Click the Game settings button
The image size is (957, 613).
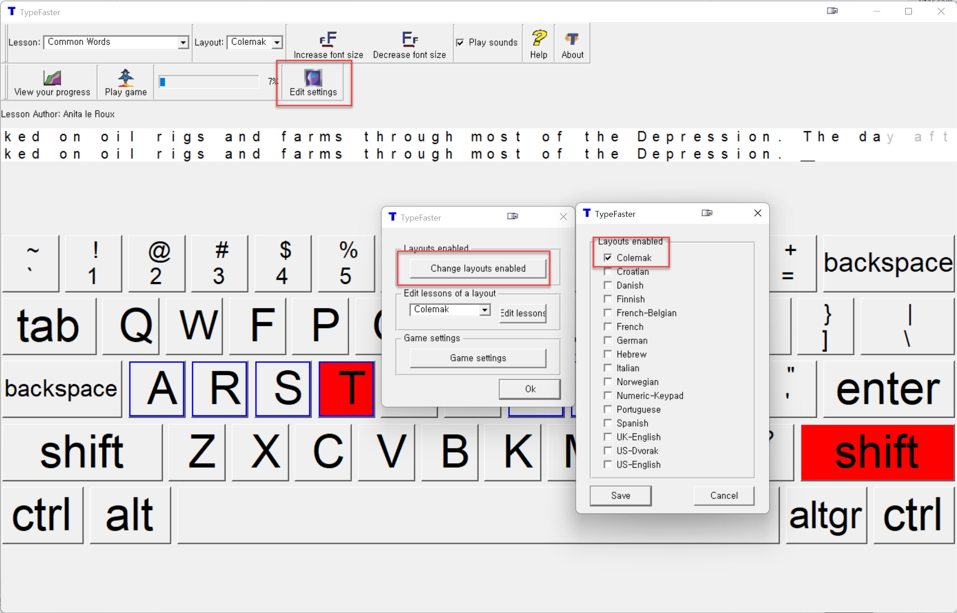(x=478, y=358)
